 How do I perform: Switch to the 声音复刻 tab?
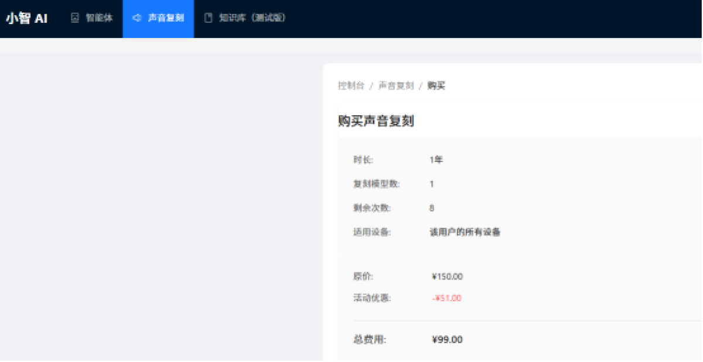pyautogui.click(x=158, y=18)
